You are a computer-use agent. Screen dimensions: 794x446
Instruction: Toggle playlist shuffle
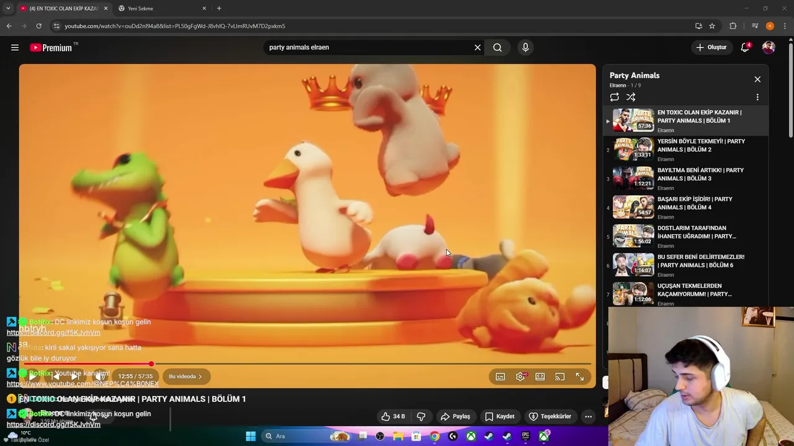point(631,97)
